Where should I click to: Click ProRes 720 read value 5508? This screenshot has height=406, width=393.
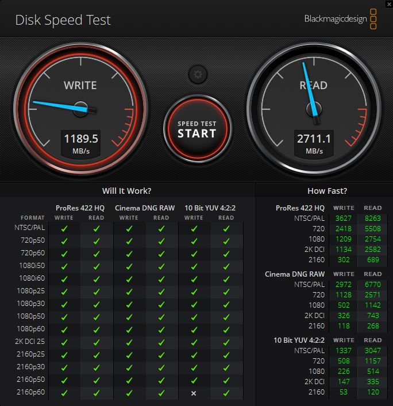pos(372,229)
